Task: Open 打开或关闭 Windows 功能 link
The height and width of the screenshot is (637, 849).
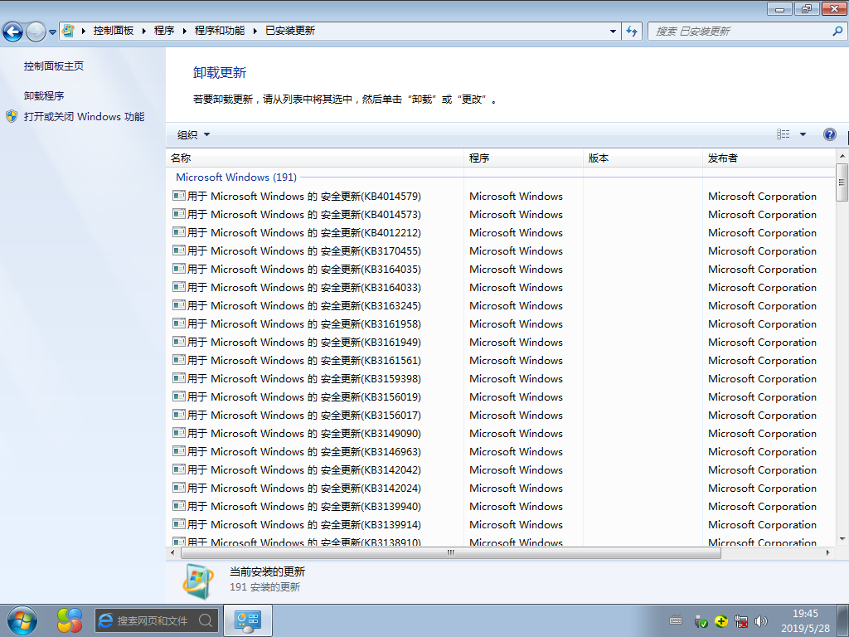Action: click(x=84, y=116)
